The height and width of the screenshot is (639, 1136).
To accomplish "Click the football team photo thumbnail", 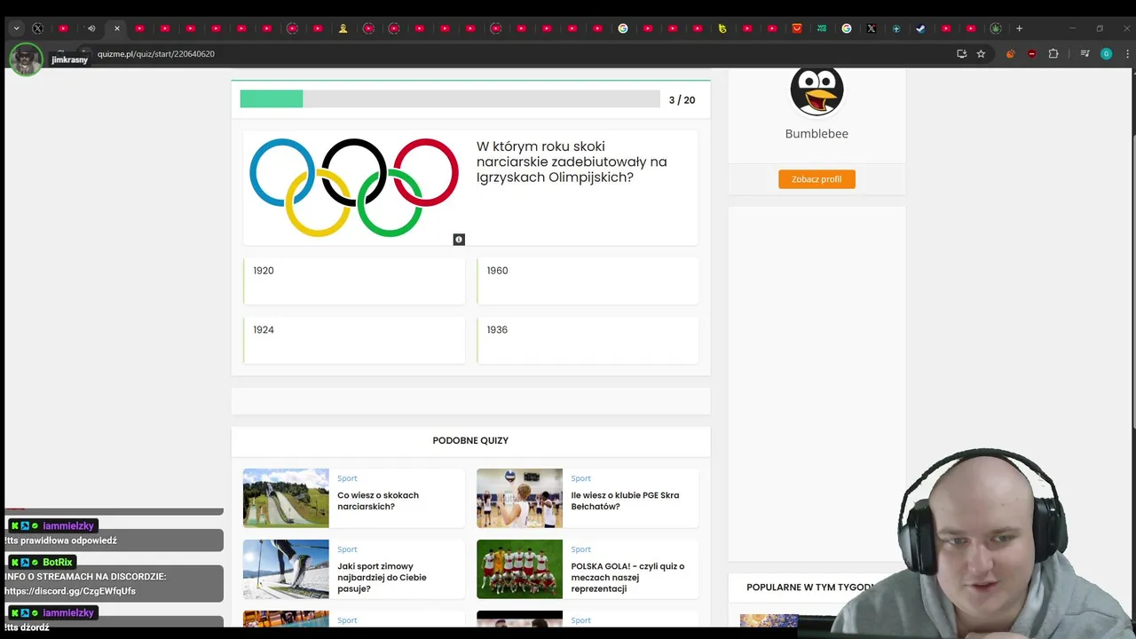I will click(519, 569).
